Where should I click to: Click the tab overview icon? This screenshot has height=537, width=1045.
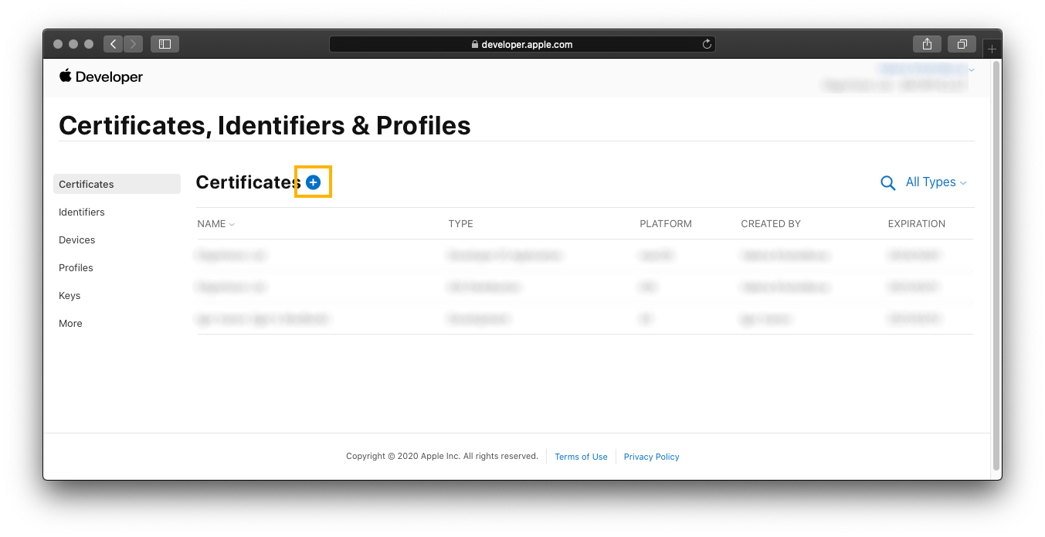tap(962, 44)
